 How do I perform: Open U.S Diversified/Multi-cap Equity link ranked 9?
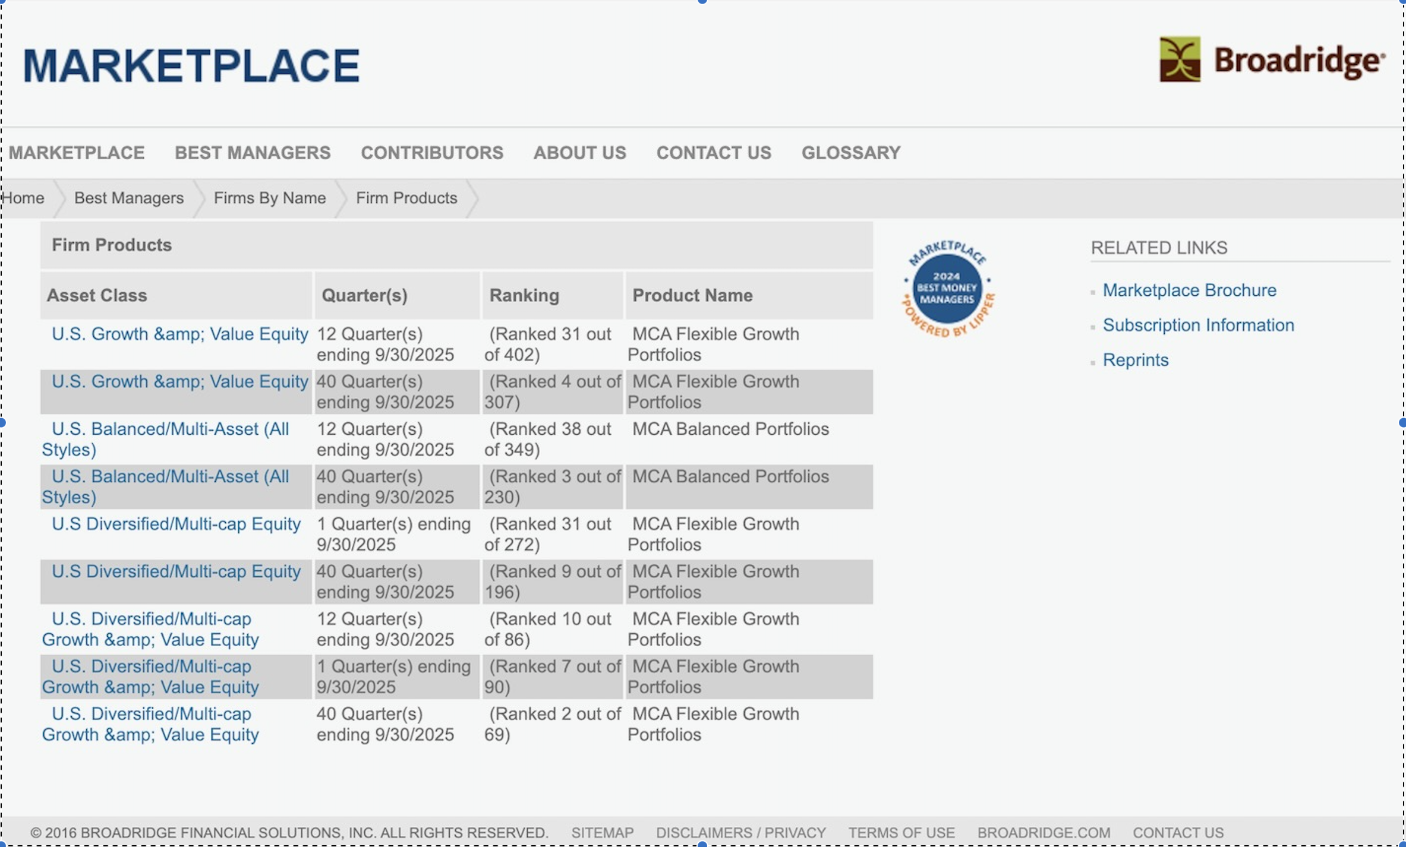pos(176,571)
